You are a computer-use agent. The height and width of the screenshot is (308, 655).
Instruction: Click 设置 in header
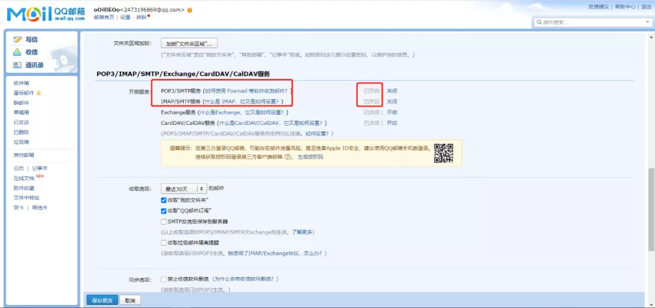(126, 17)
